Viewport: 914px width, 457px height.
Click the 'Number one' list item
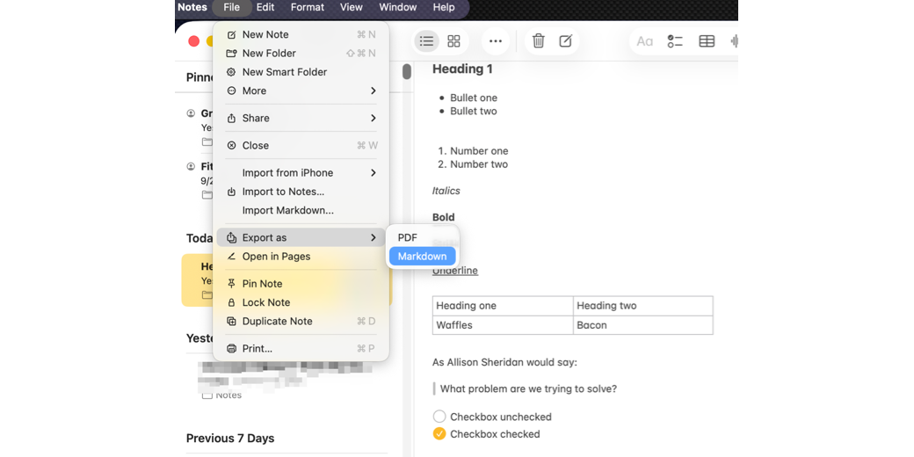pyautogui.click(x=479, y=151)
